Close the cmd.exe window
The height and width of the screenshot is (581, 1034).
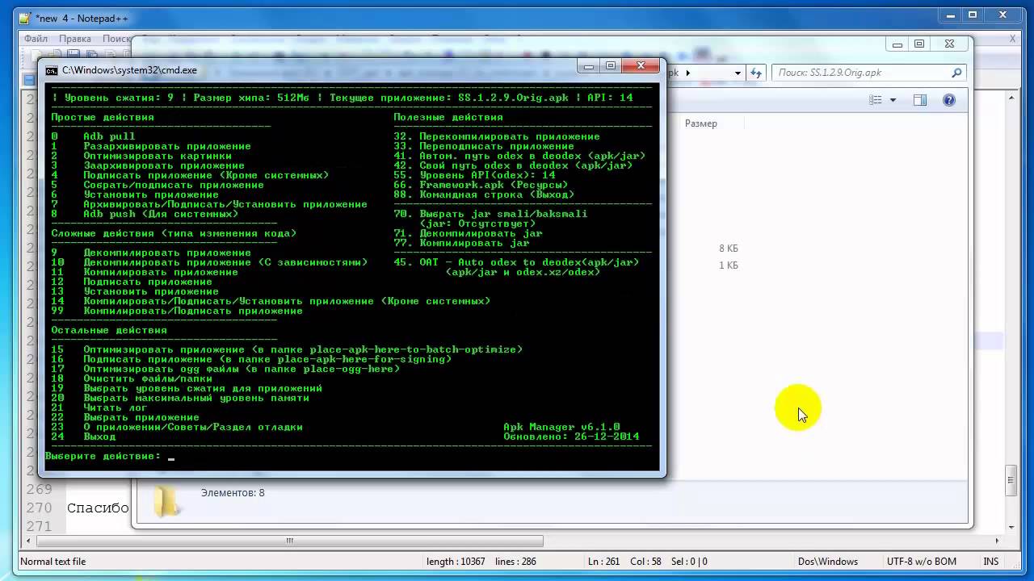coord(641,66)
